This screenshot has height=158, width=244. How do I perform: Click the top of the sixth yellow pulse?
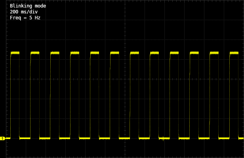(x=114, y=53)
